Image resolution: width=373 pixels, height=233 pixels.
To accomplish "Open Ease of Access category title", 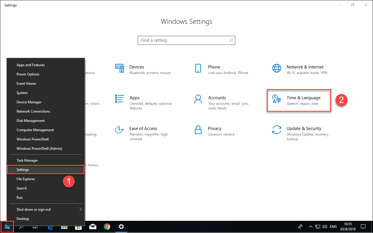I will [143, 129].
